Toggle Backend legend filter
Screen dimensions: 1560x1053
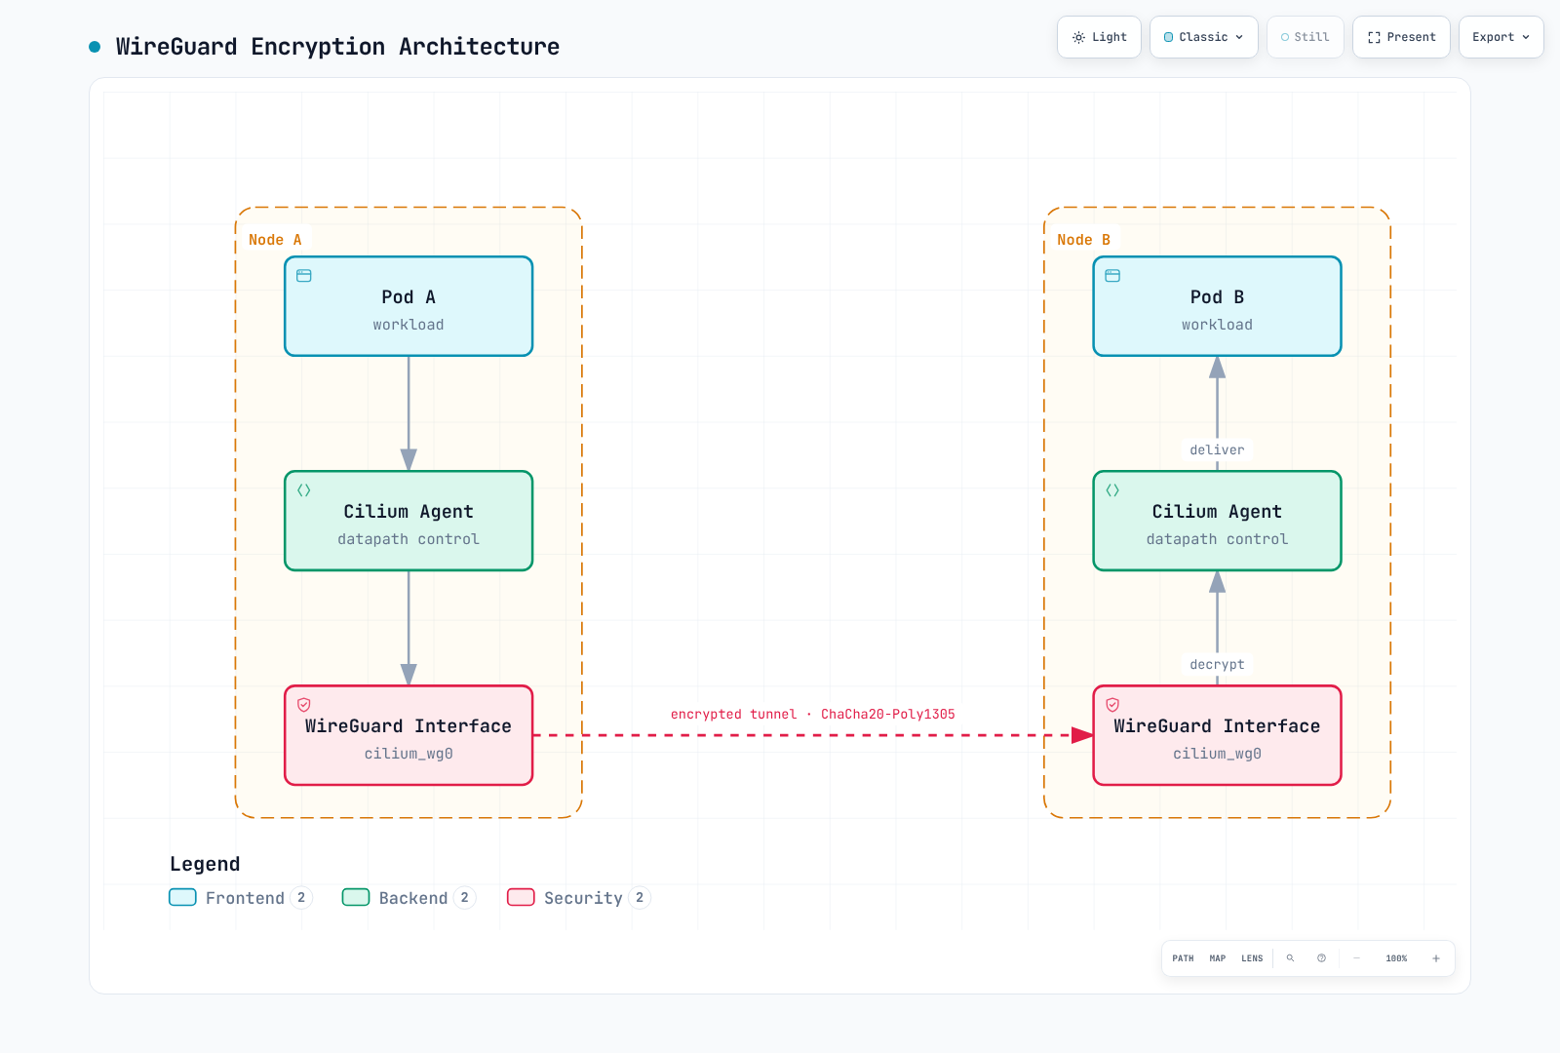(409, 898)
